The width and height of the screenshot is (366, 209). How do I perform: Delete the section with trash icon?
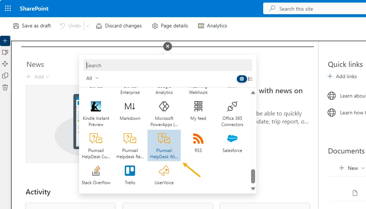coord(5,87)
